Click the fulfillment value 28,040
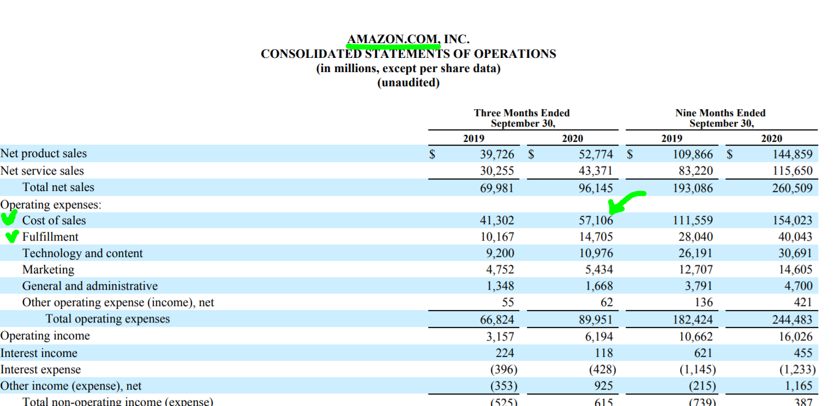 click(x=695, y=237)
